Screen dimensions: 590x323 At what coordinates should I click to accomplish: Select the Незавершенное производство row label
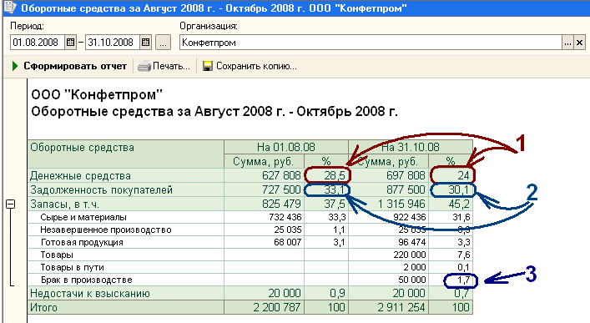click(106, 230)
